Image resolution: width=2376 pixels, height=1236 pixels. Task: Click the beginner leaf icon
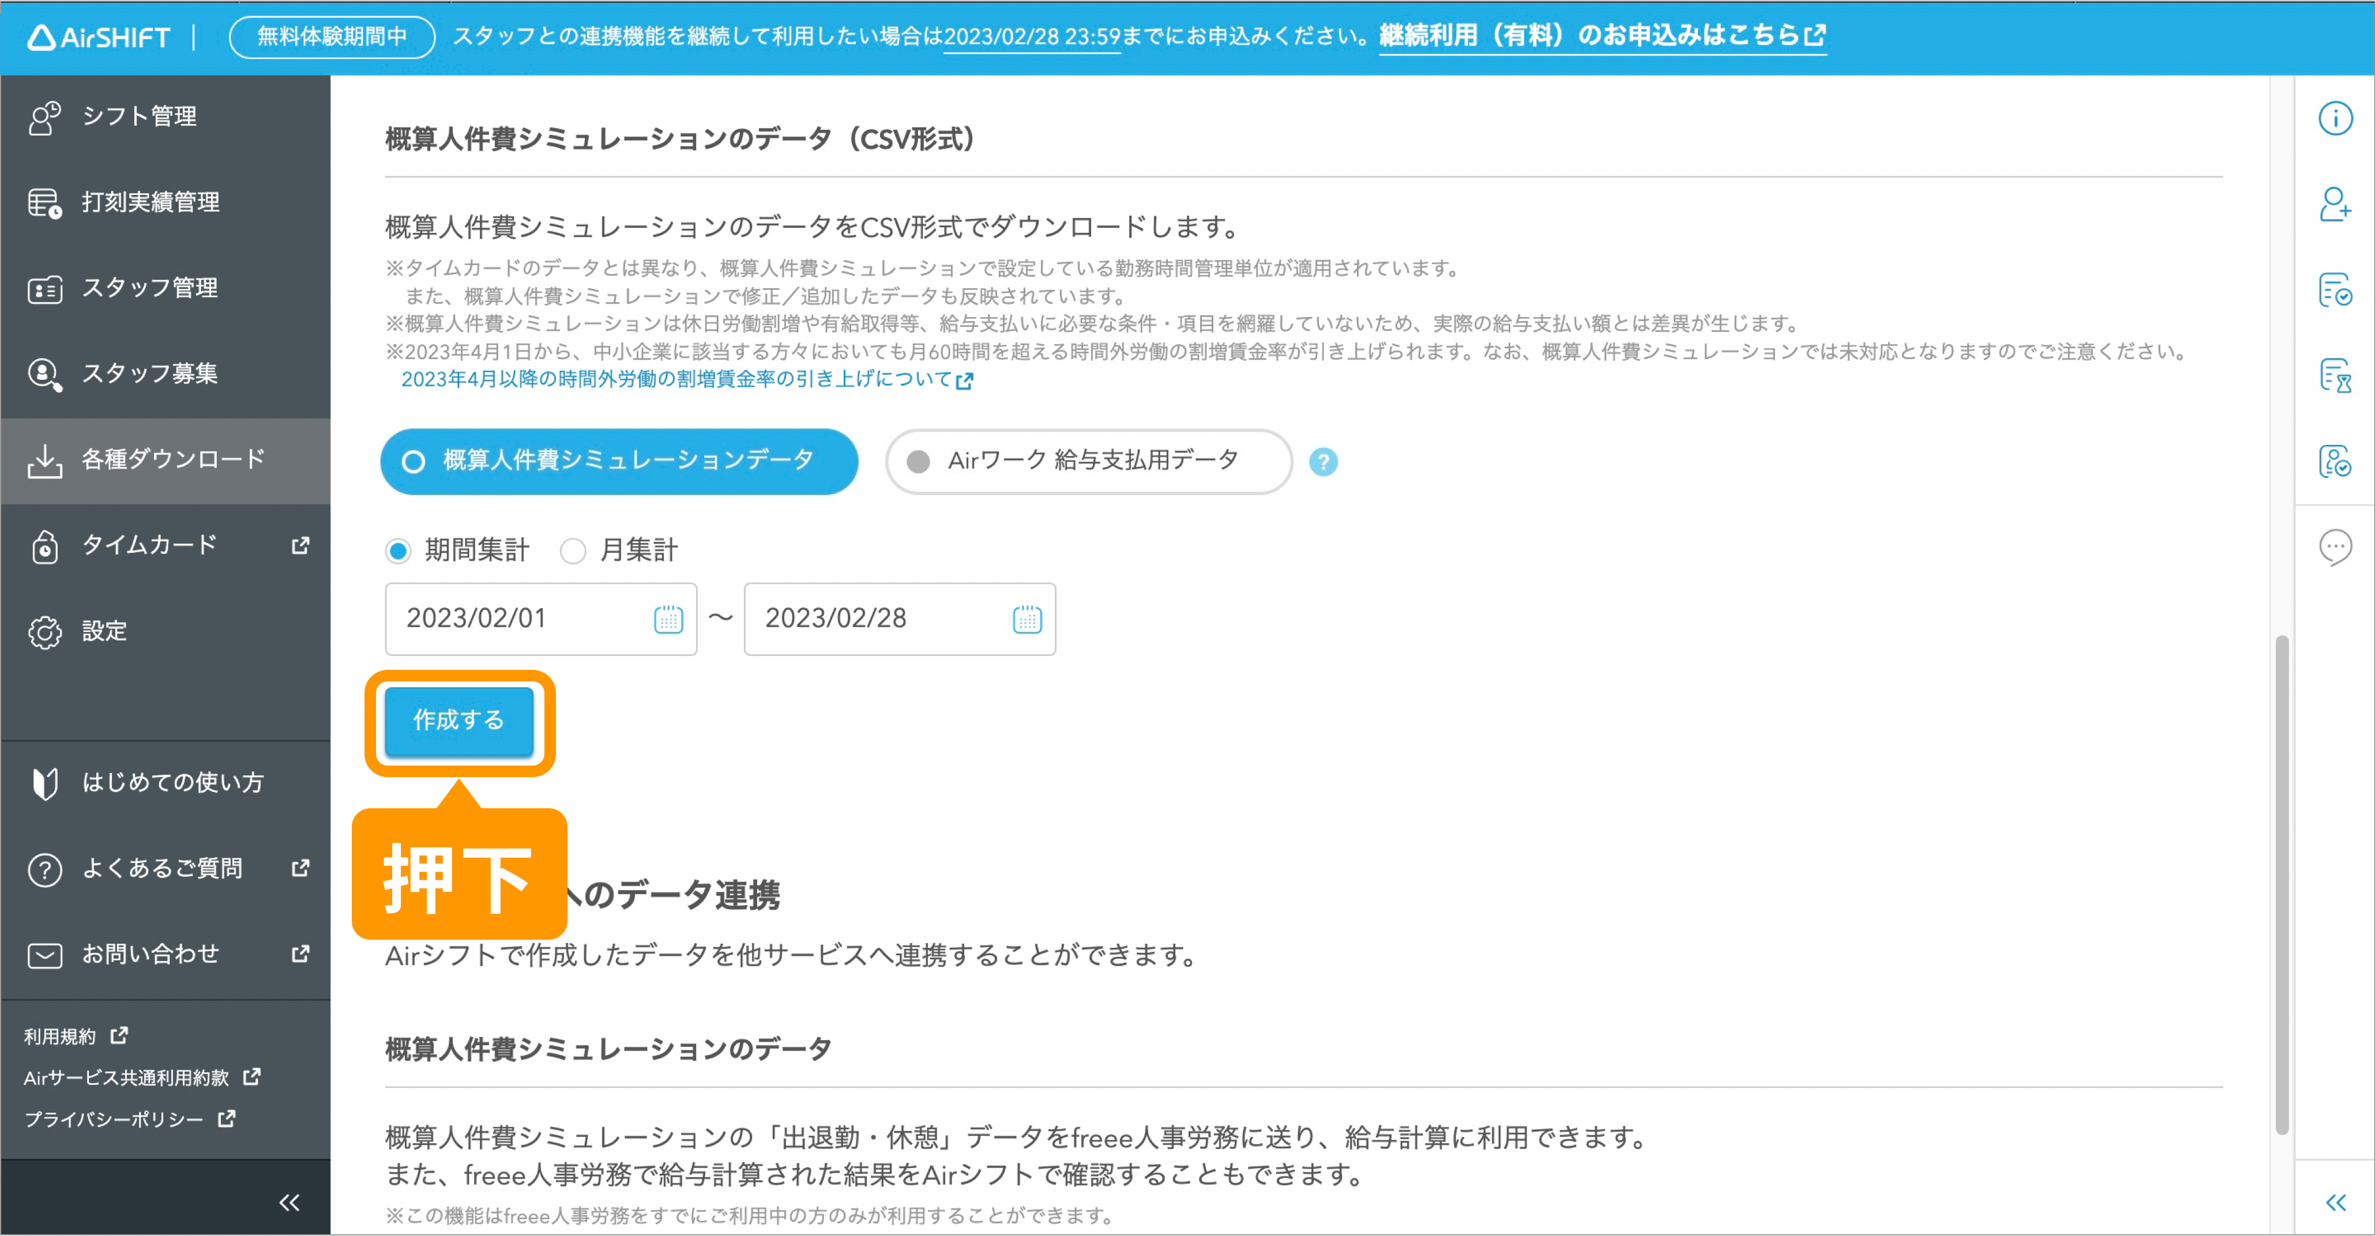(x=44, y=783)
